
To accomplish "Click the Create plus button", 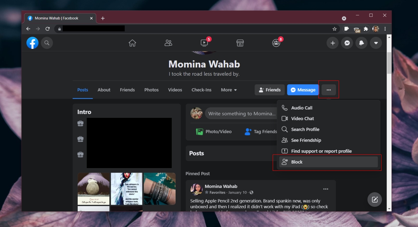I will pos(333,43).
